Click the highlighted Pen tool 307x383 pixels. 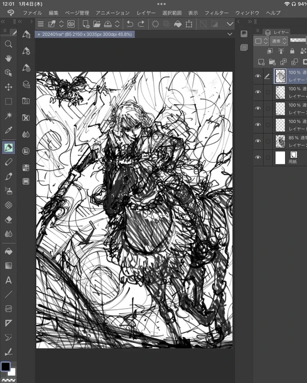[x=8, y=148]
